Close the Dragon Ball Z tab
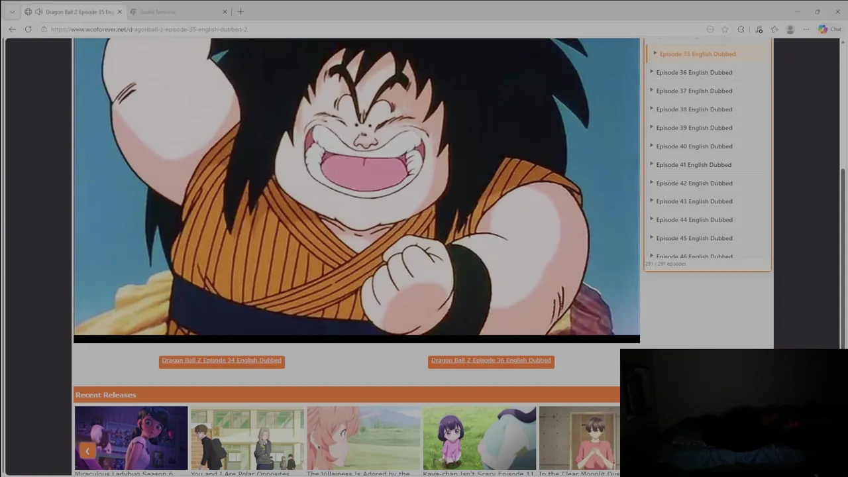 tap(119, 12)
